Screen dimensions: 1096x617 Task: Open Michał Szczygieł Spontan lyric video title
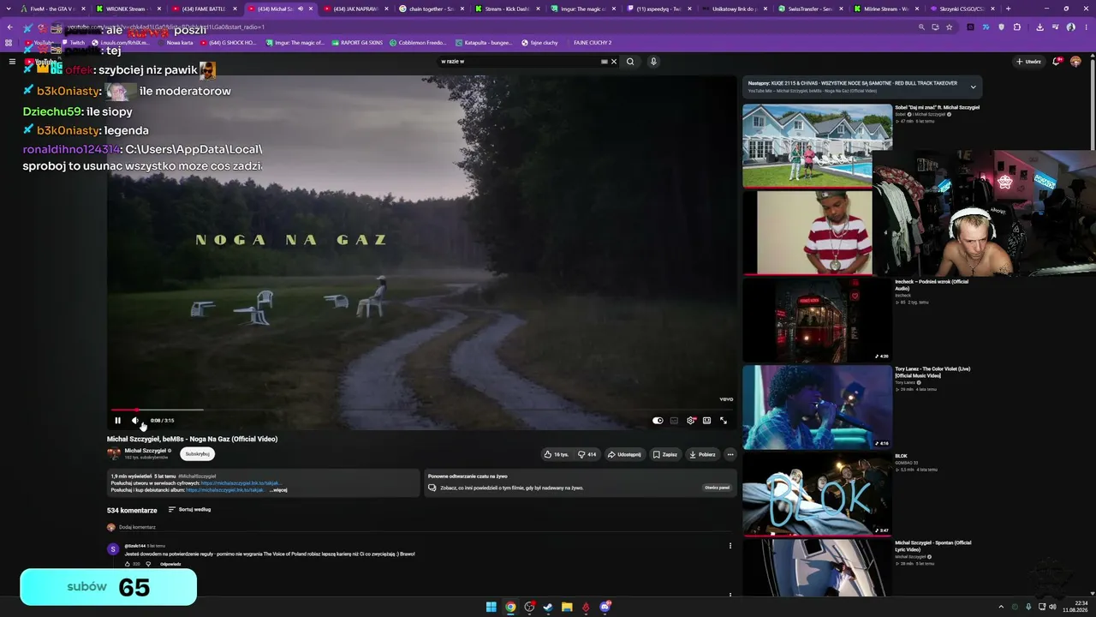coord(933,546)
